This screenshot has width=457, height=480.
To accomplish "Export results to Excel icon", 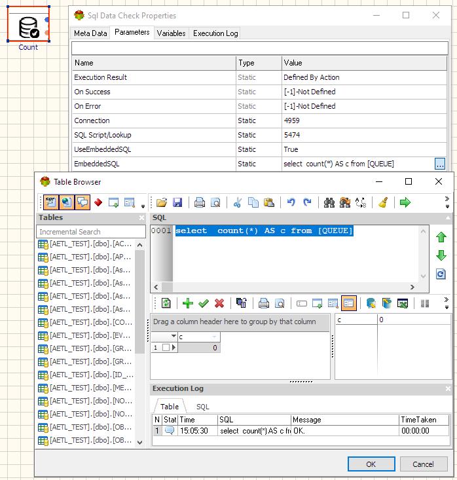I will [403, 303].
